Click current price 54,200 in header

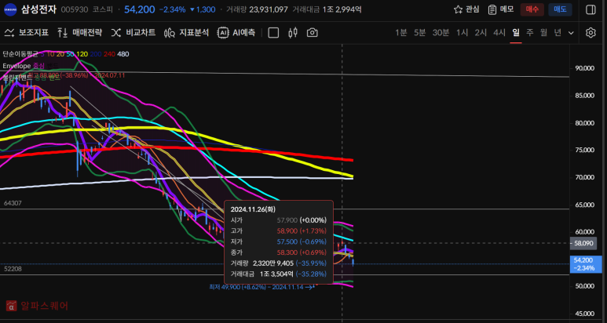pos(139,9)
